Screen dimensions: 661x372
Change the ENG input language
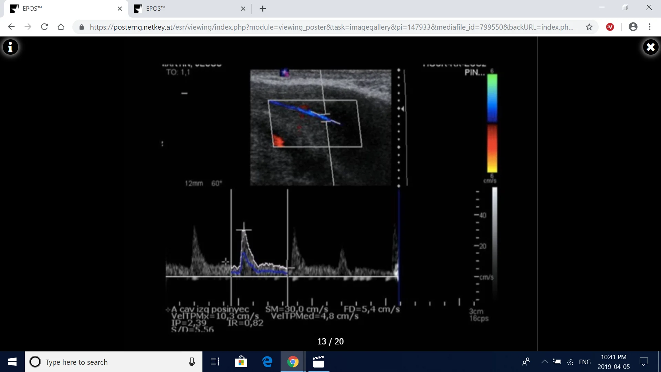click(585, 362)
